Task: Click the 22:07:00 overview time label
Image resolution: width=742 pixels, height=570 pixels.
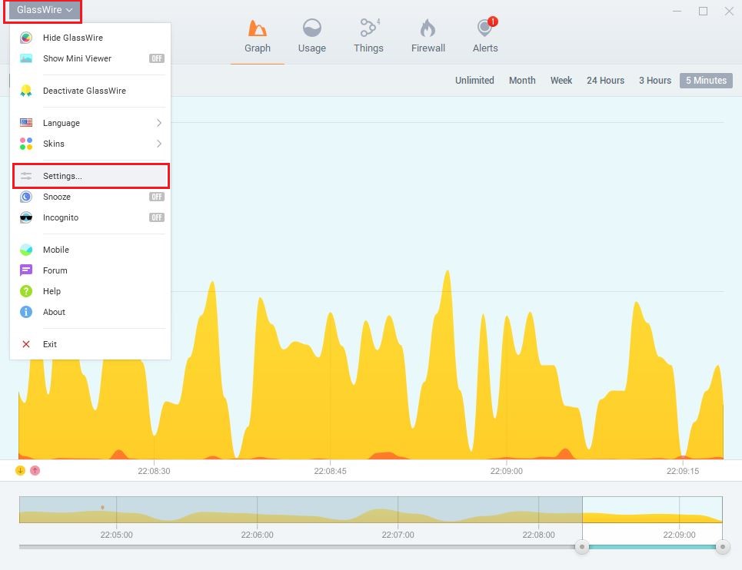Action: (x=398, y=535)
